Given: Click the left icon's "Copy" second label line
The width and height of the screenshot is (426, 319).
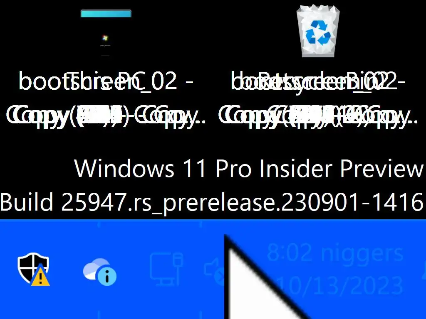Looking at the screenshot, I should pyautogui.click(x=106, y=116).
